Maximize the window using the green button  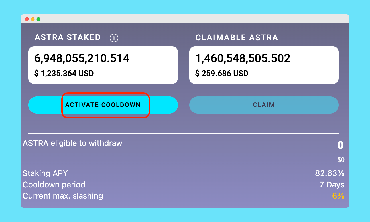(38, 19)
